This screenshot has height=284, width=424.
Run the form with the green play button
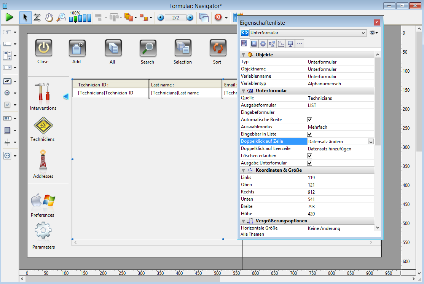[x=10, y=17]
